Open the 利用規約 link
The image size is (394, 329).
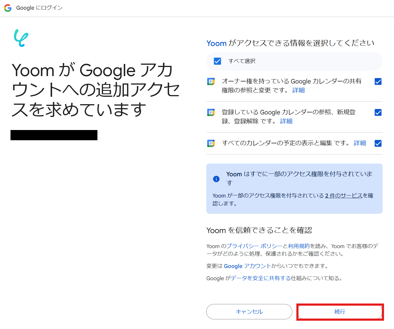pyautogui.click(x=299, y=246)
